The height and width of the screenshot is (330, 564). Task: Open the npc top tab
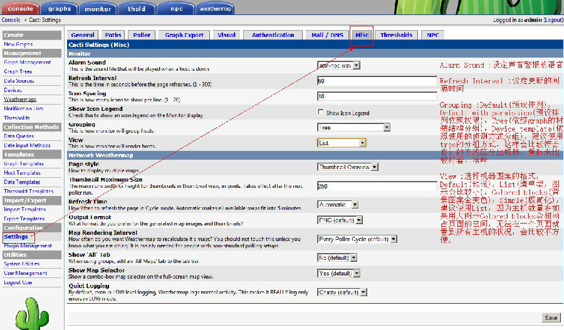(176, 9)
